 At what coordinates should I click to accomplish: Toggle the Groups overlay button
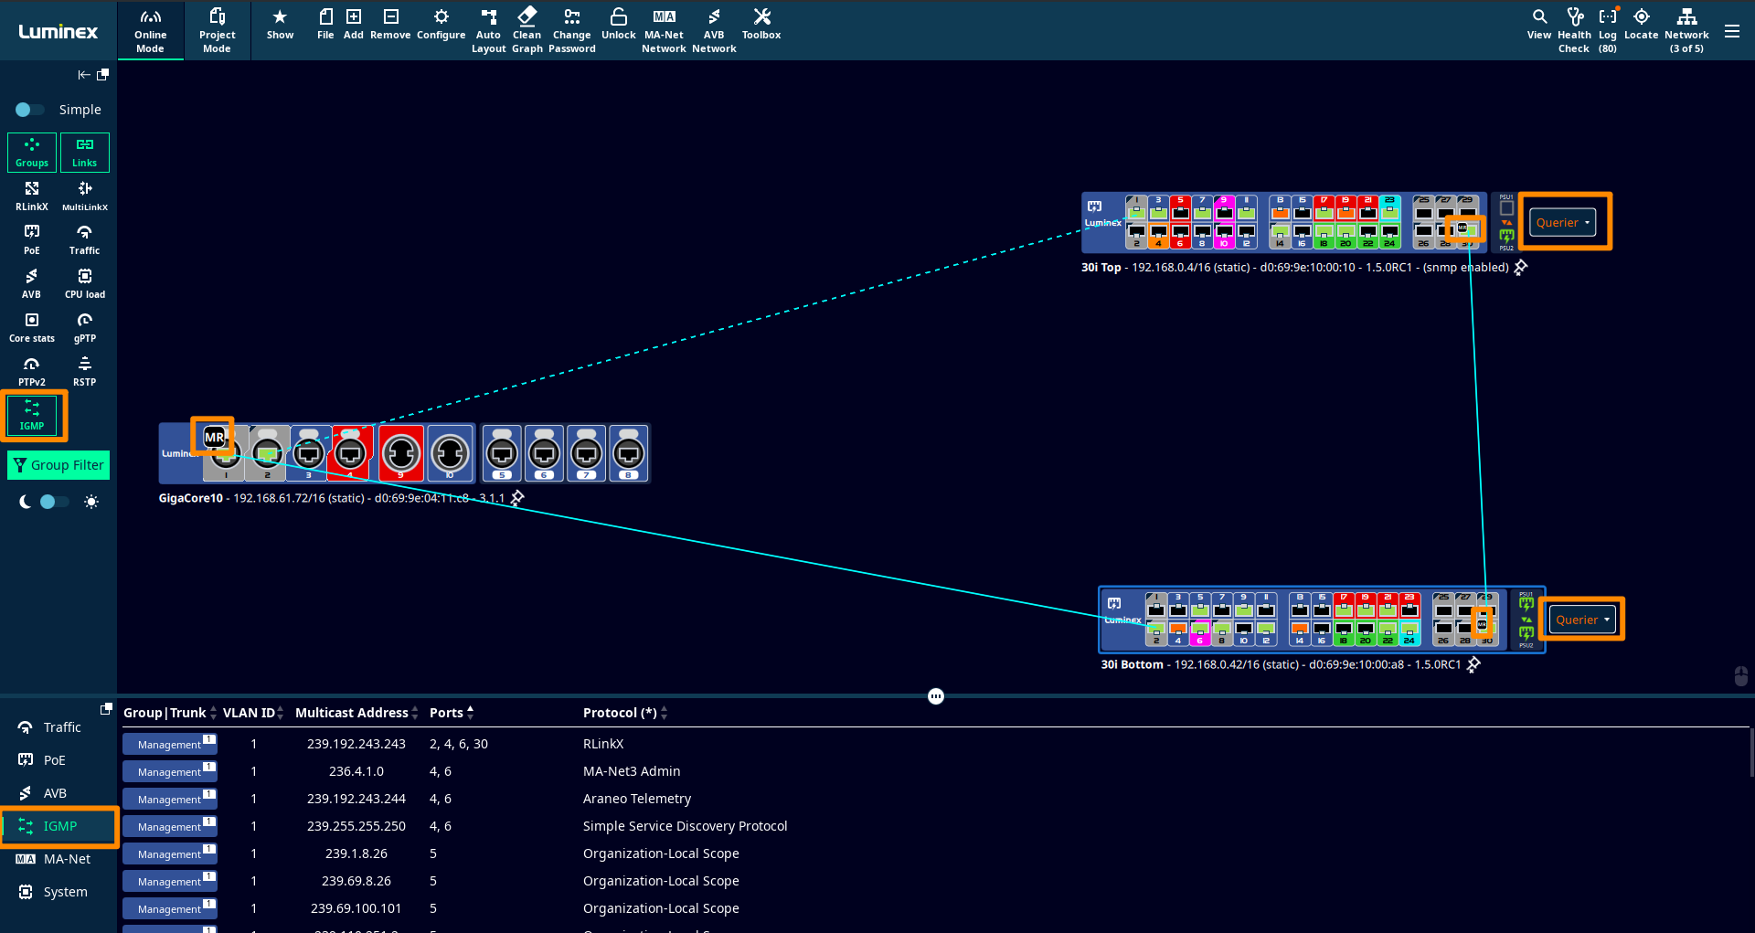click(x=32, y=152)
